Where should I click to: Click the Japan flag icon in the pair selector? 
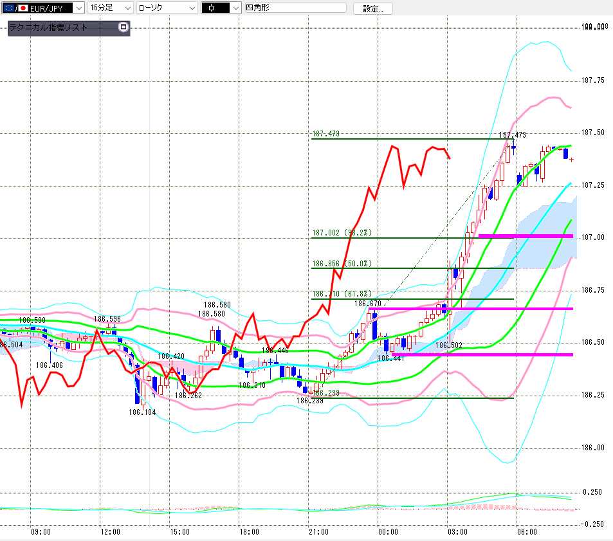[23, 8]
